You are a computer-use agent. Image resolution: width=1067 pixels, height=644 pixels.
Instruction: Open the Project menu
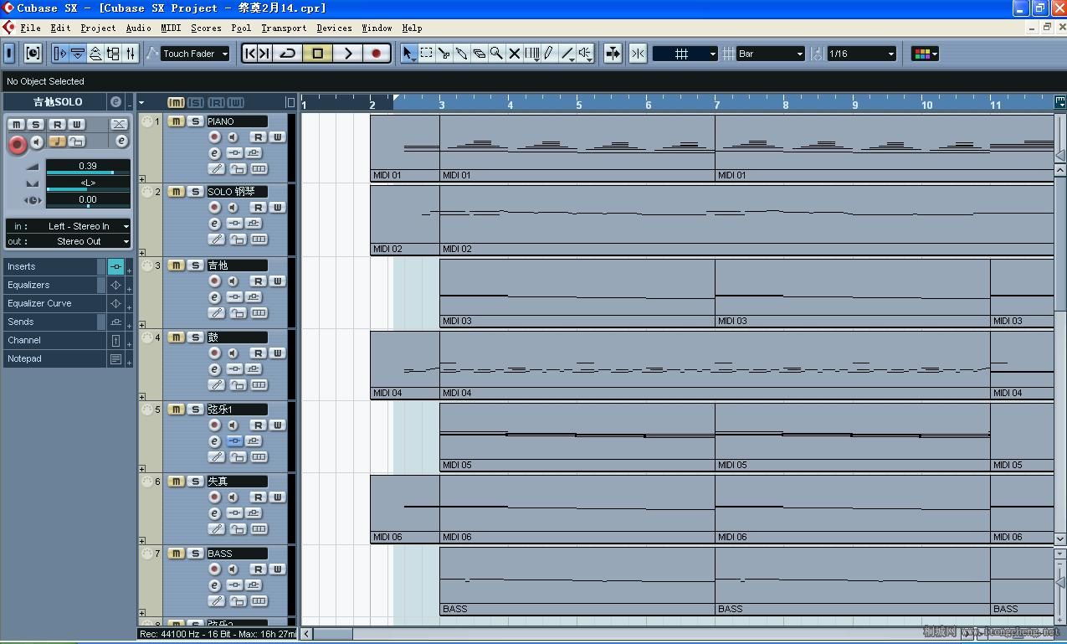(x=98, y=28)
